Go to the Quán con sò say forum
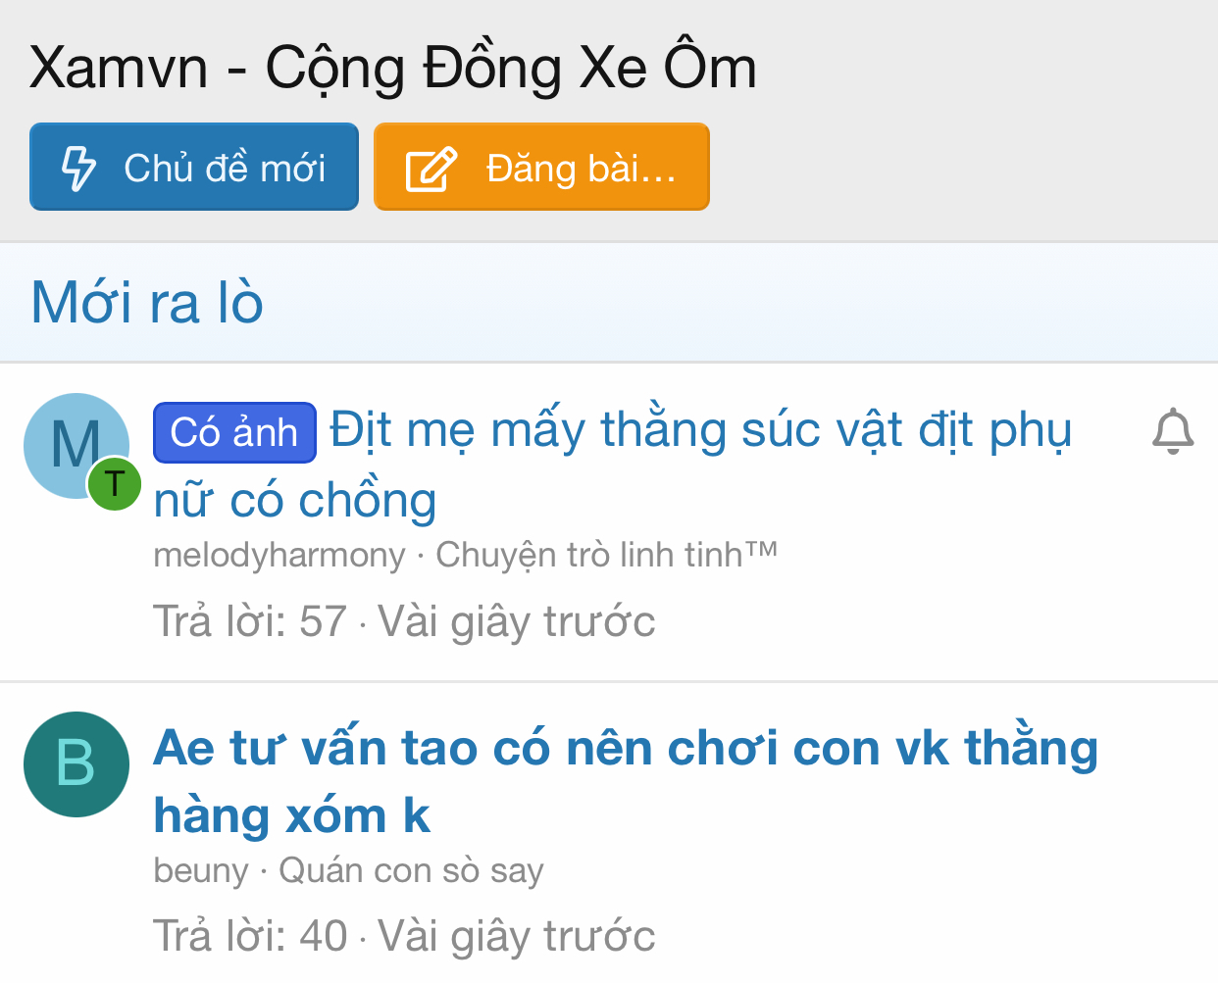This screenshot has width=1218, height=983. [411, 870]
